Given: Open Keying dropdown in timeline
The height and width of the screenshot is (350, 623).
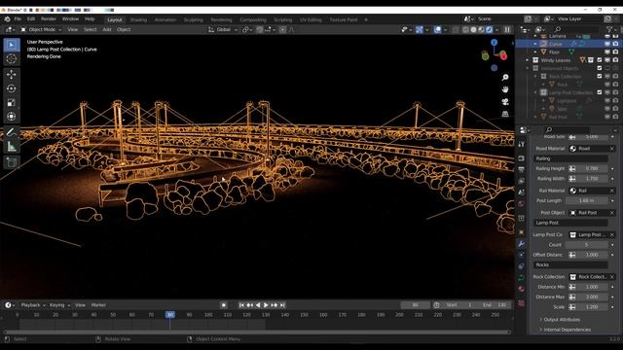Looking at the screenshot, I should pos(59,305).
